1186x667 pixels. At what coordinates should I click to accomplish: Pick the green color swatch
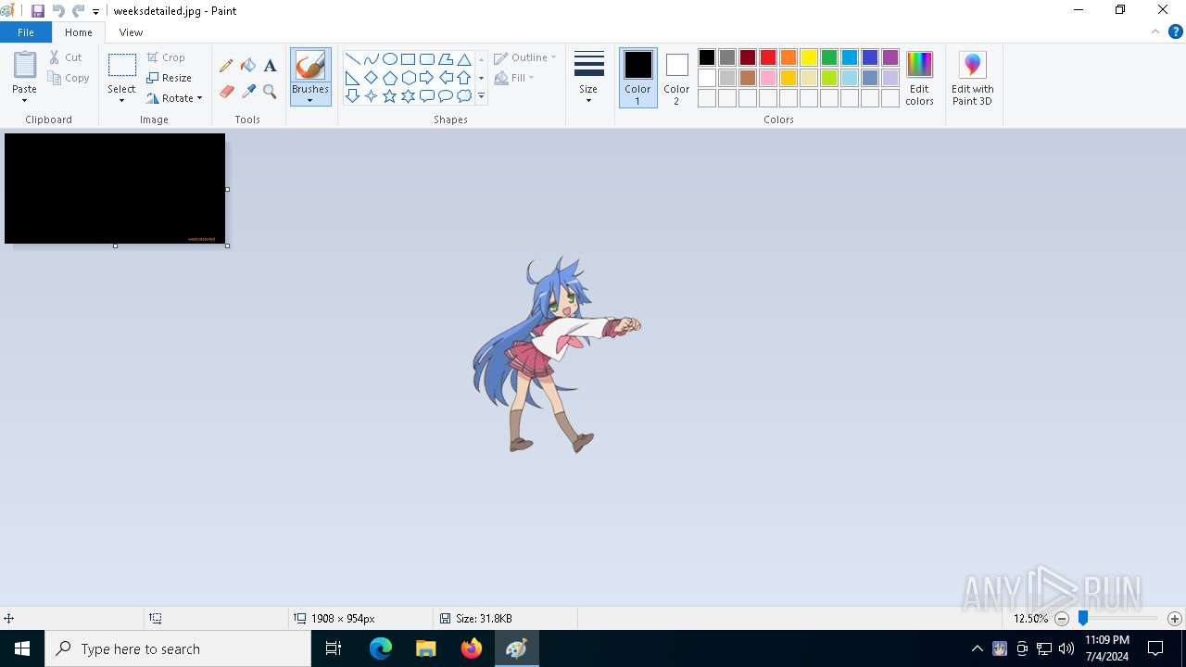click(829, 57)
